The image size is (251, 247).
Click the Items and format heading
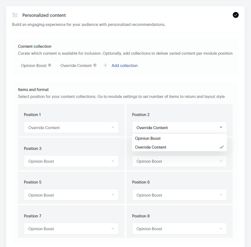coord(33,90)
